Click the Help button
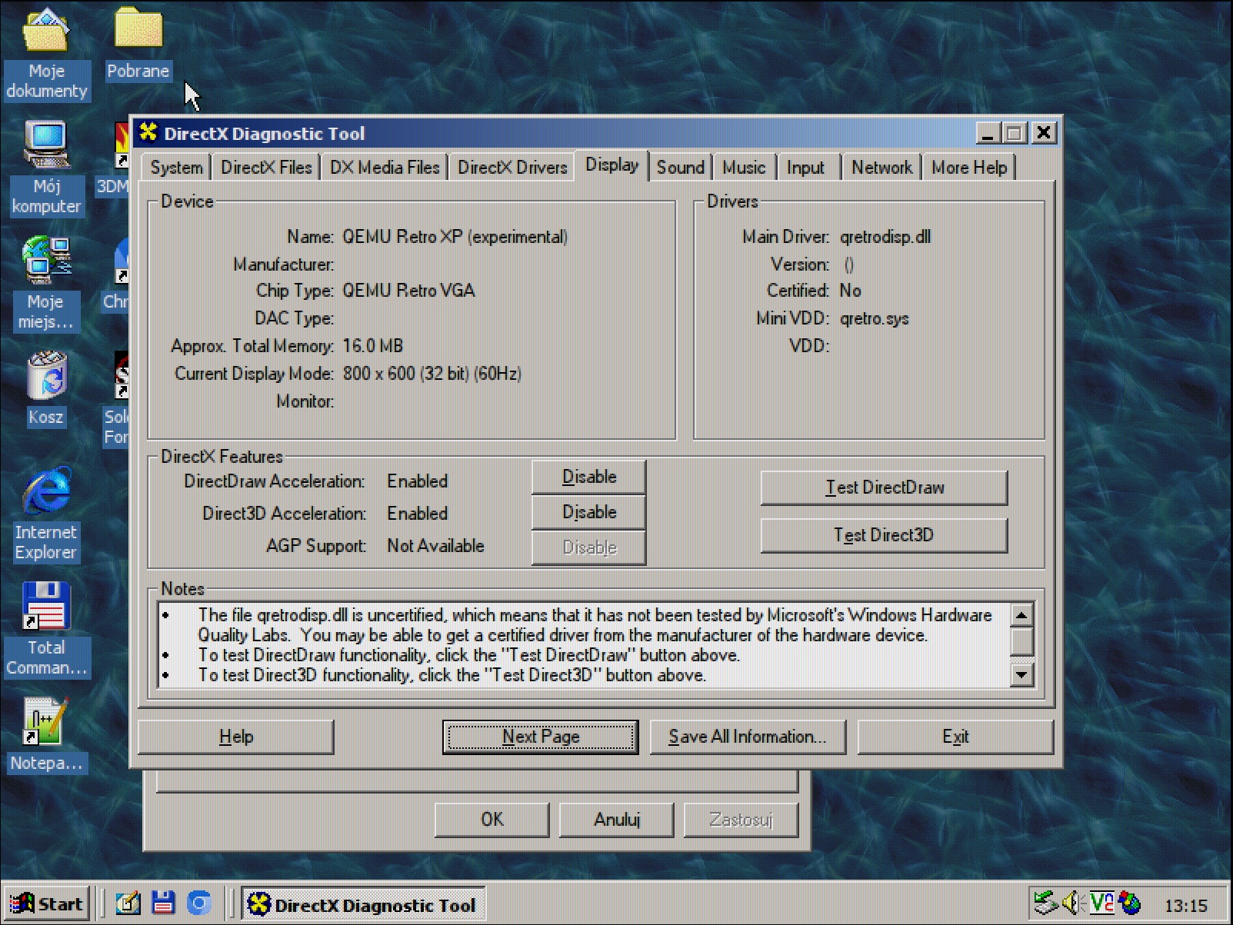 [x=236, y=737]
